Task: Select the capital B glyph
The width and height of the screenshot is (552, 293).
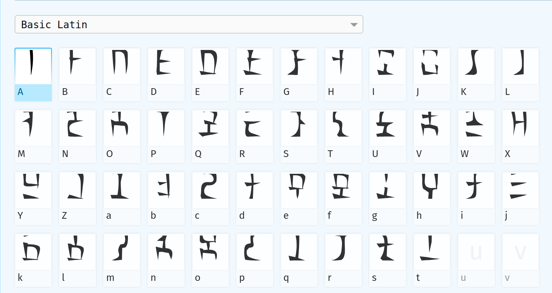Action: coord(78,66)
